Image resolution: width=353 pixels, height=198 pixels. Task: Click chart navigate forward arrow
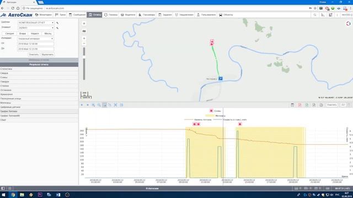coord(88,105)
